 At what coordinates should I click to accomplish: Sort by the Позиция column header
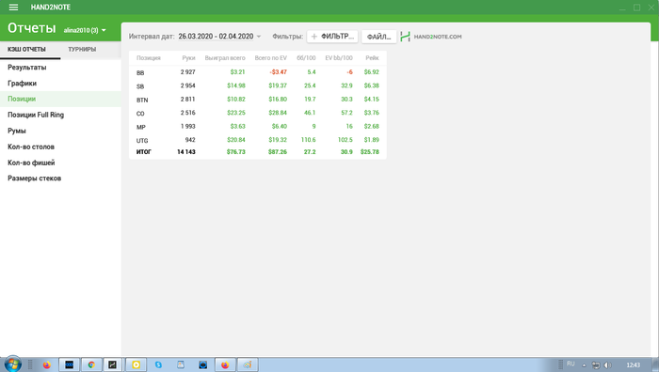pos(149,58)
